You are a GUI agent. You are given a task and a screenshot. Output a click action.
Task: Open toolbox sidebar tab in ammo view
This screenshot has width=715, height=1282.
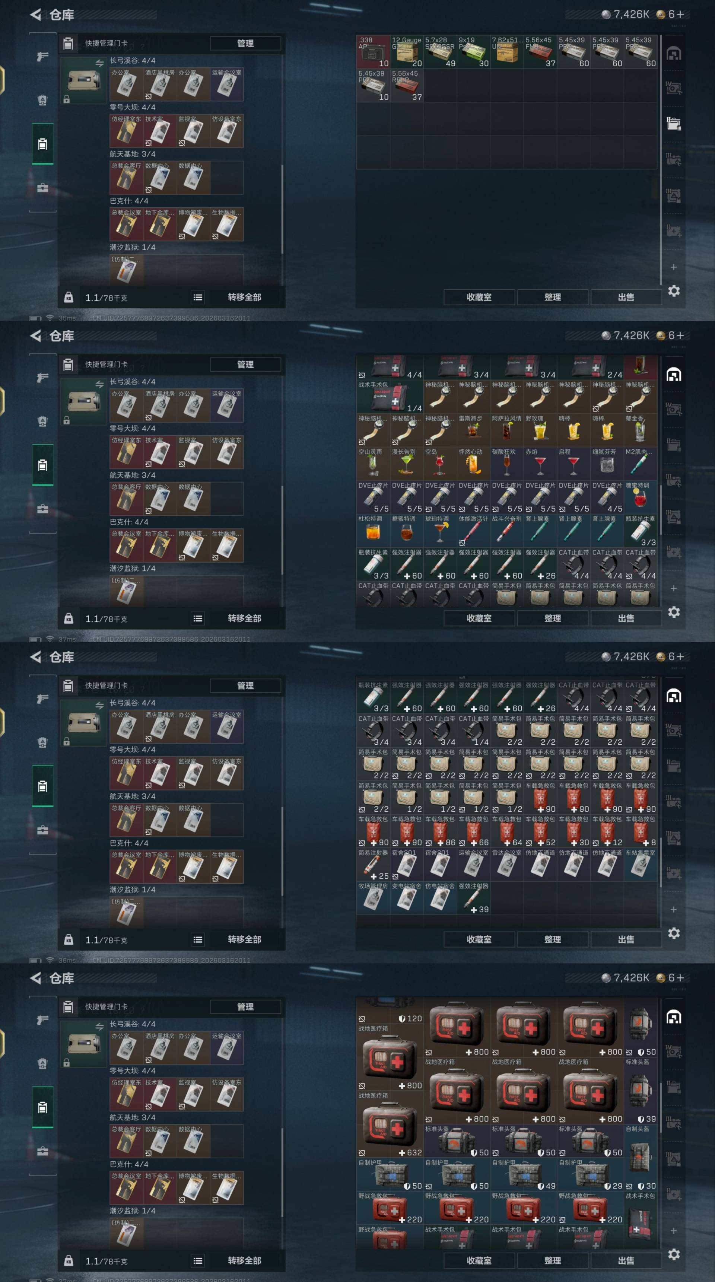click(x=43, y=188)
